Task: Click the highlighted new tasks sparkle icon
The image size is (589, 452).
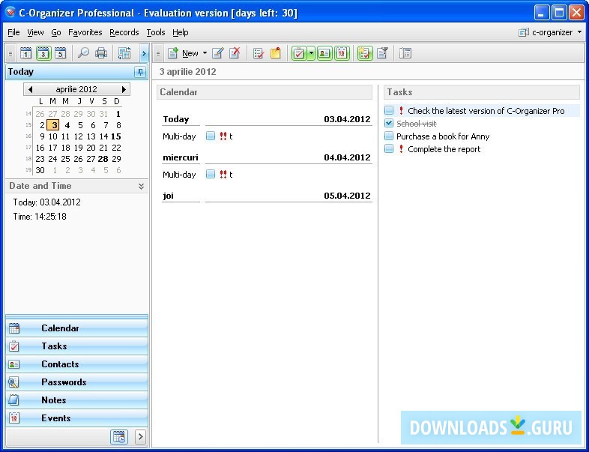Action: pyautogui.click(x=365, y=53)
